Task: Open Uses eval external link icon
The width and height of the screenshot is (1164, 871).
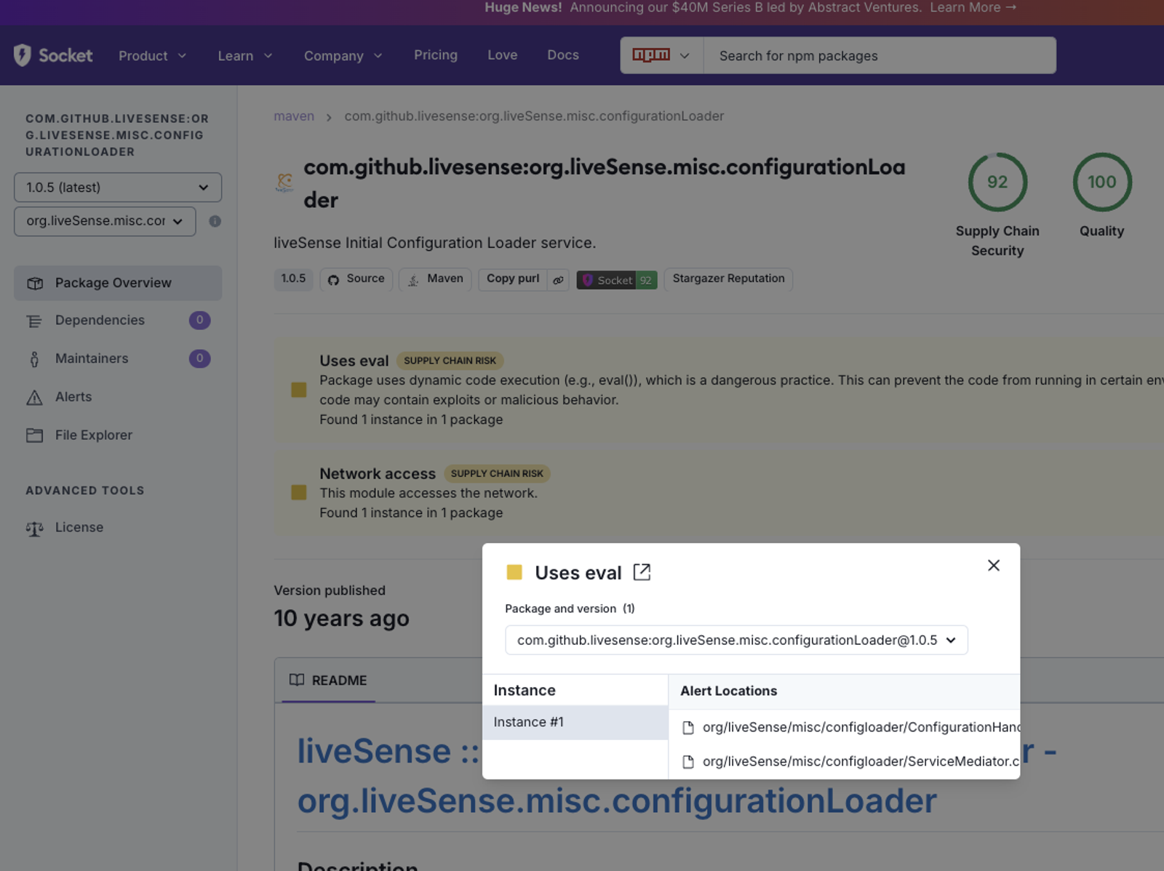Action: [x=642, y=572]
